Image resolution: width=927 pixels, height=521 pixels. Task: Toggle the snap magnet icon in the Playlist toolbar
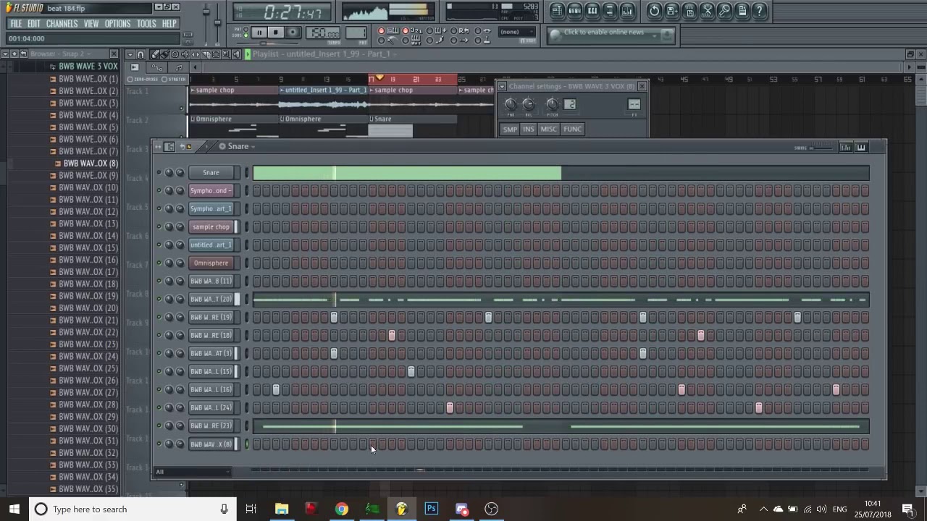pos(140,54)
